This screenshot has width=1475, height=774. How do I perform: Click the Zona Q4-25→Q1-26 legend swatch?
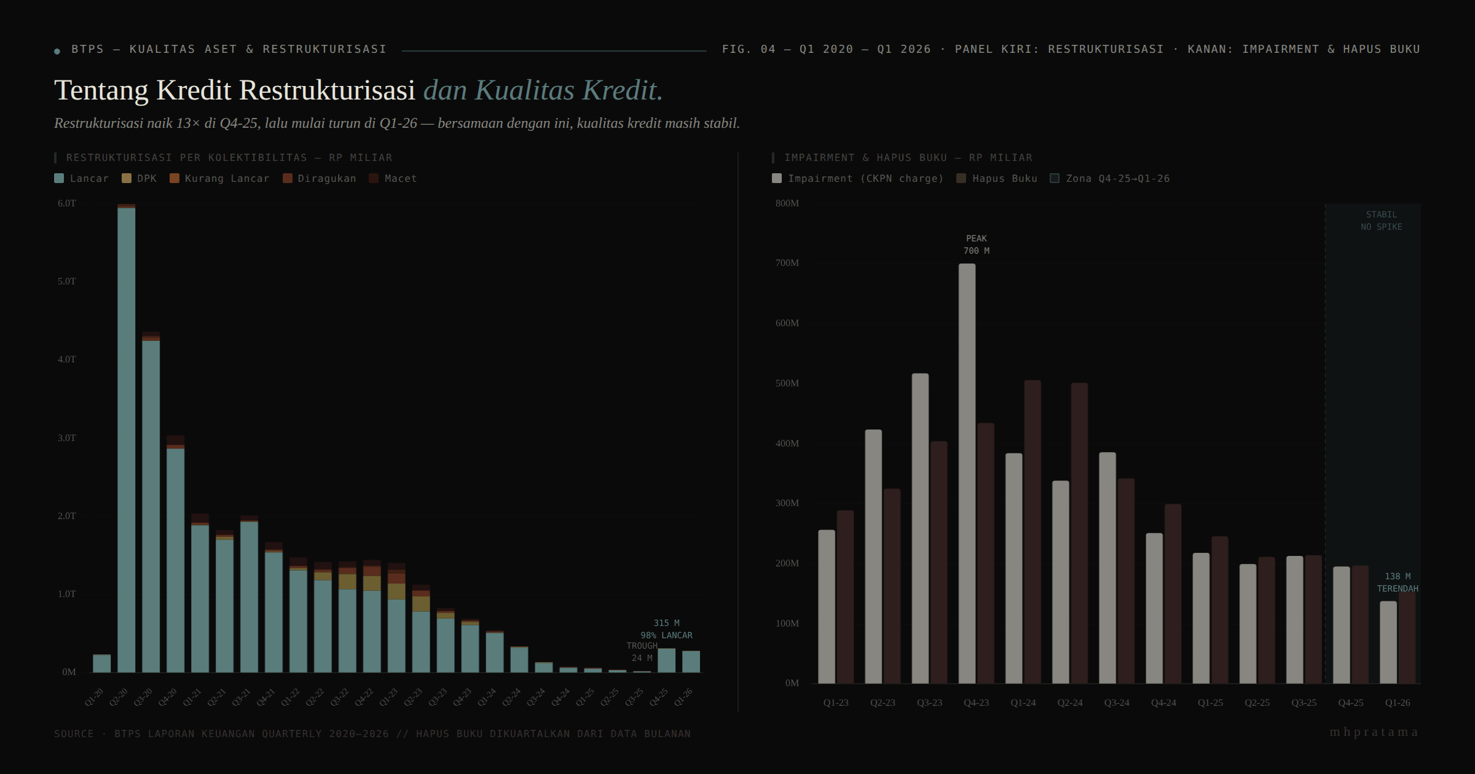(x=1055, y=178)
